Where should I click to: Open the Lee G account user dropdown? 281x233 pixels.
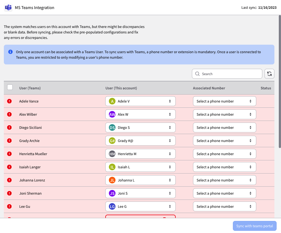pyautogui.click(x=140, y=207)
